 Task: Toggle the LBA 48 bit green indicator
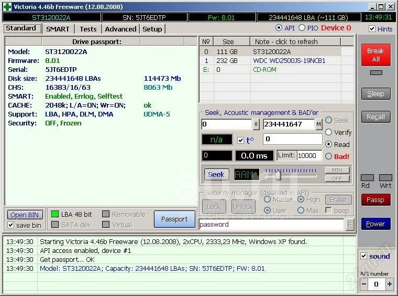click(x=55, y=214)
